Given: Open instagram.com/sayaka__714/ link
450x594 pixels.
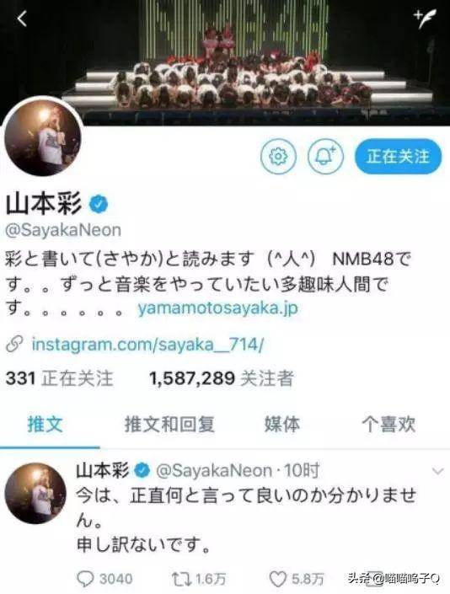Looking at the screenshot, I should click(x=147, y=345).
